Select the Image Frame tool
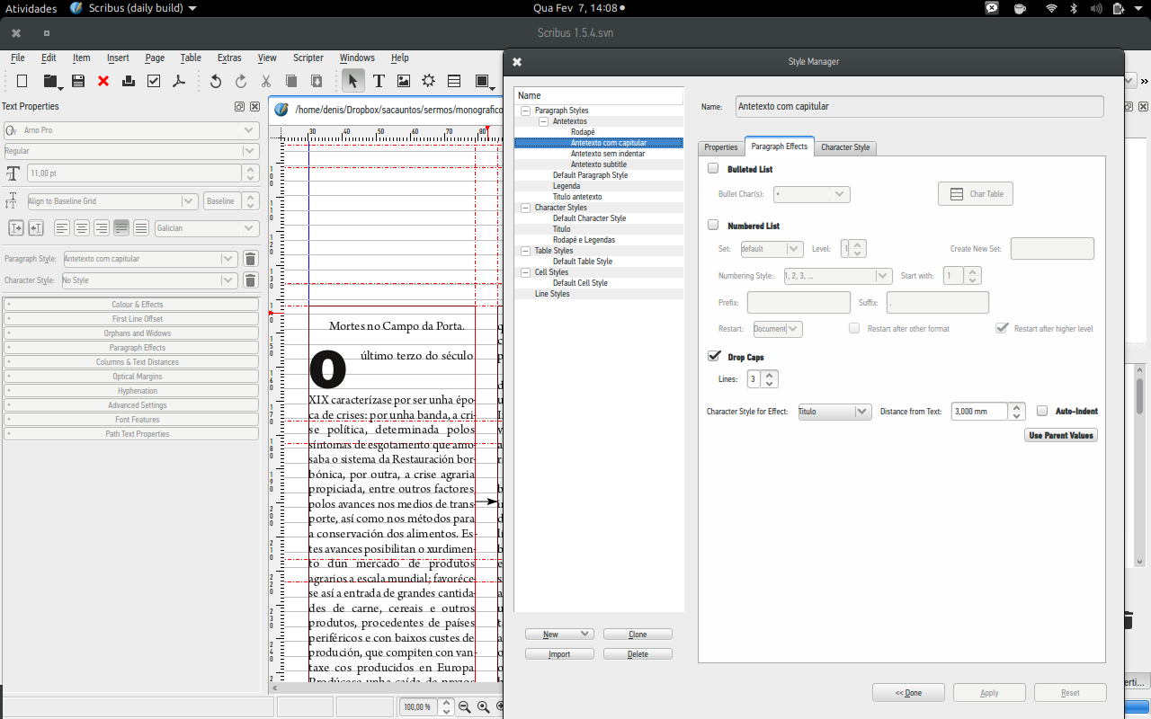Viewport: 1151px width, 719px height. coord(404,81)
